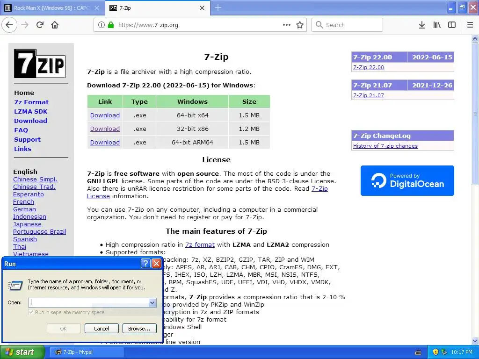Click scrollbar up arrow on page
This screenshot has width=479, height=359.
(x=475, y=38)
